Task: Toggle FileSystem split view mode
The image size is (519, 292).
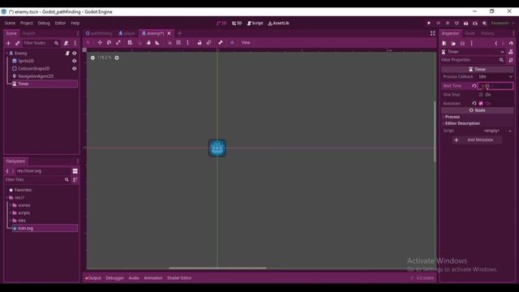Action: (x=75, y=171)
